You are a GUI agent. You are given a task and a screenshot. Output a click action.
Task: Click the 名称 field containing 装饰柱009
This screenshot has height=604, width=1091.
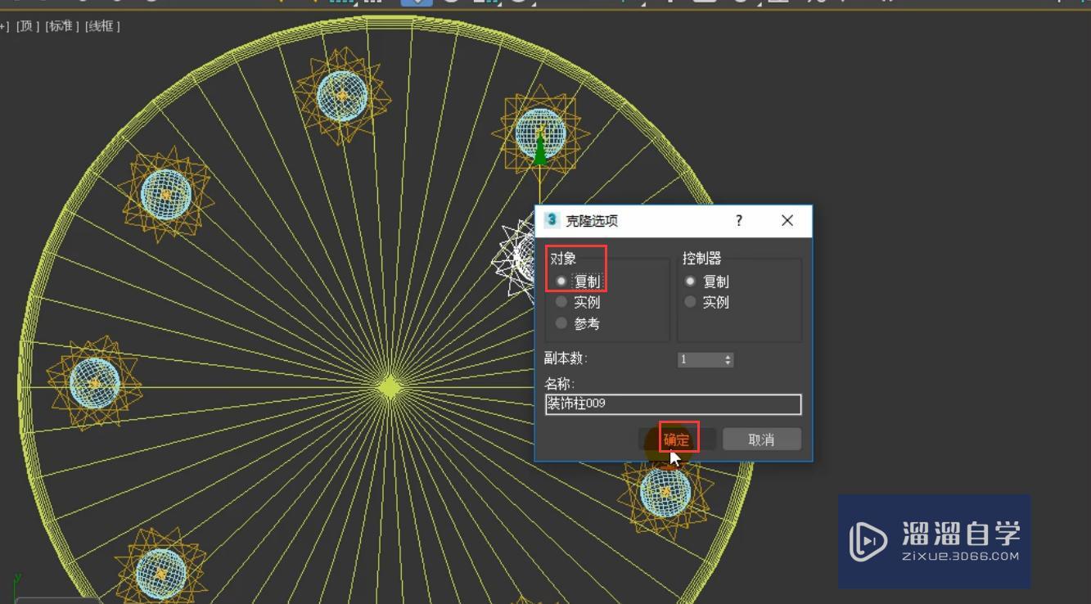coord(673,404)
